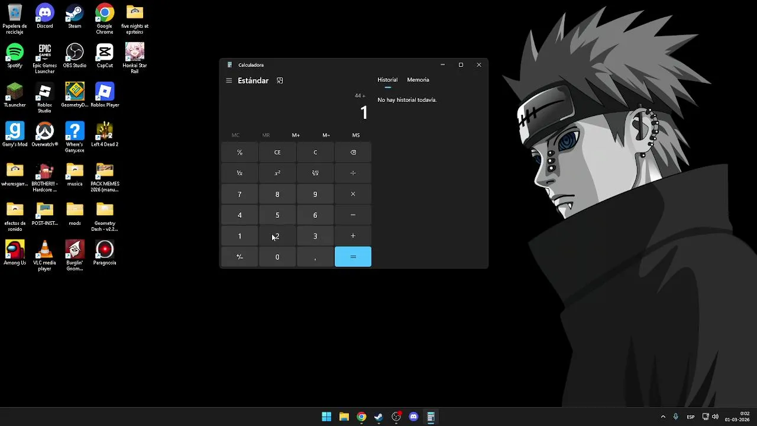Screen dimensions: 757x426
Task: Click 'No hay historial todavía' text
Action: 407,100
